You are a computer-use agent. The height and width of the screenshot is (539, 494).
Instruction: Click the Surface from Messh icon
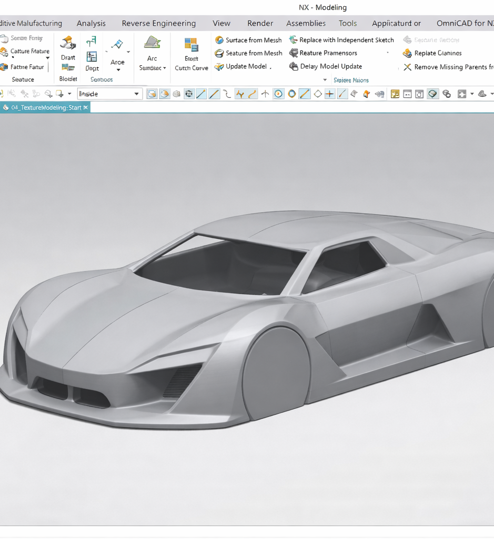click(x=219, y=40)
